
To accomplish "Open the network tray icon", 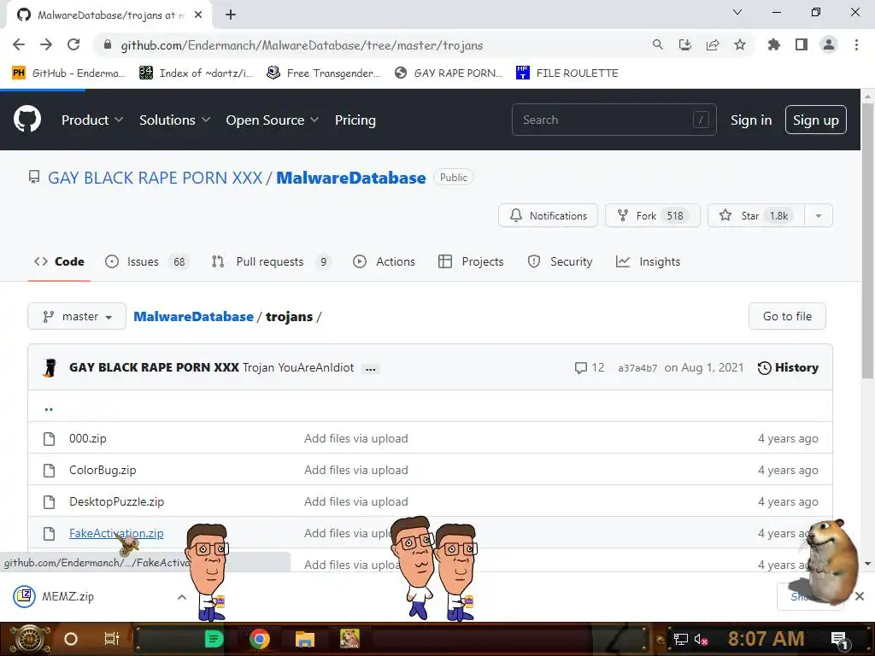I will pyautogui.click(x=681, y=639).
